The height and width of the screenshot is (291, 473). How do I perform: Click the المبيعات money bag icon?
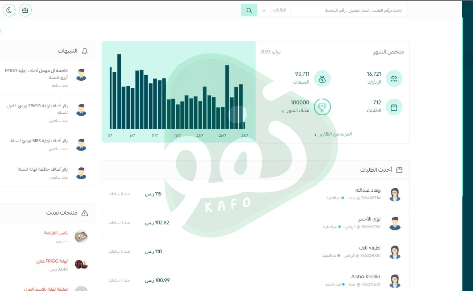[322, 79]
